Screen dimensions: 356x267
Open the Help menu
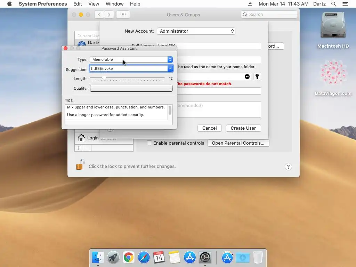(135, 4)
